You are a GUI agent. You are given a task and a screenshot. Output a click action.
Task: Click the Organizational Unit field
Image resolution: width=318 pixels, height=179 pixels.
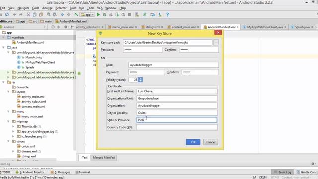pos(177,98)
